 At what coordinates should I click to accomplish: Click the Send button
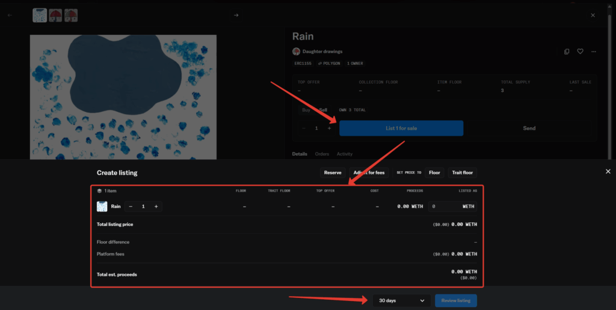click(529, 129)
